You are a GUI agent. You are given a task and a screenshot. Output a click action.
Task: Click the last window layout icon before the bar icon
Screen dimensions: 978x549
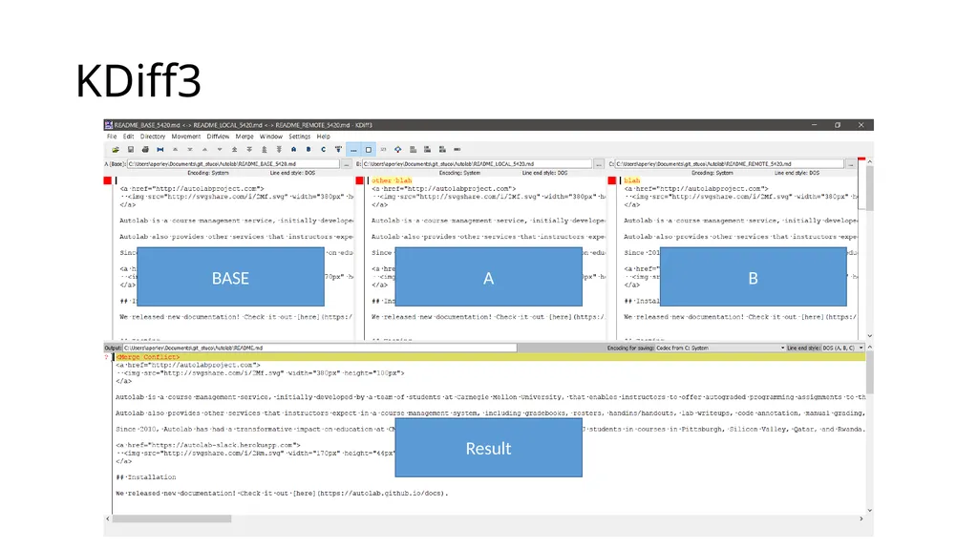coord(442,150)
